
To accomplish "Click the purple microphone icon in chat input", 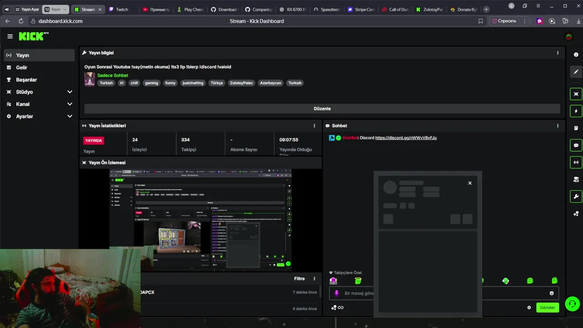I will click(x=337, y=293).
